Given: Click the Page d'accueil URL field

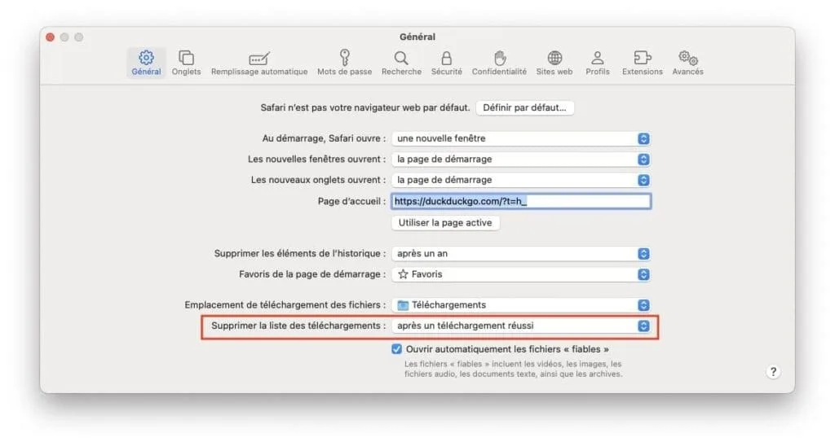Looking at the screenshot, I should tap(521, 201).
